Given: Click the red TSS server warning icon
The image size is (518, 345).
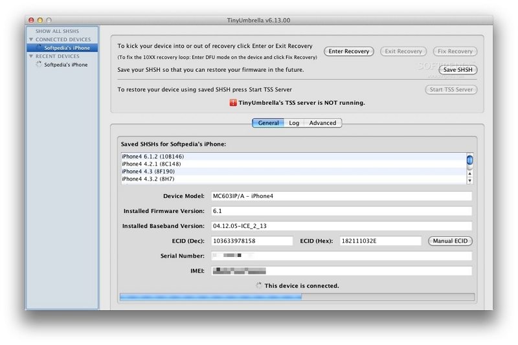Looking at the screenshot, I should pos(233,103).
